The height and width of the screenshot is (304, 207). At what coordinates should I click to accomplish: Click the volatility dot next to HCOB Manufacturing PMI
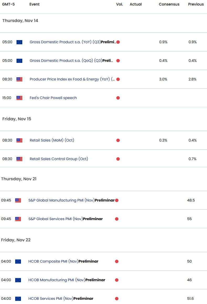pos(116,280)
